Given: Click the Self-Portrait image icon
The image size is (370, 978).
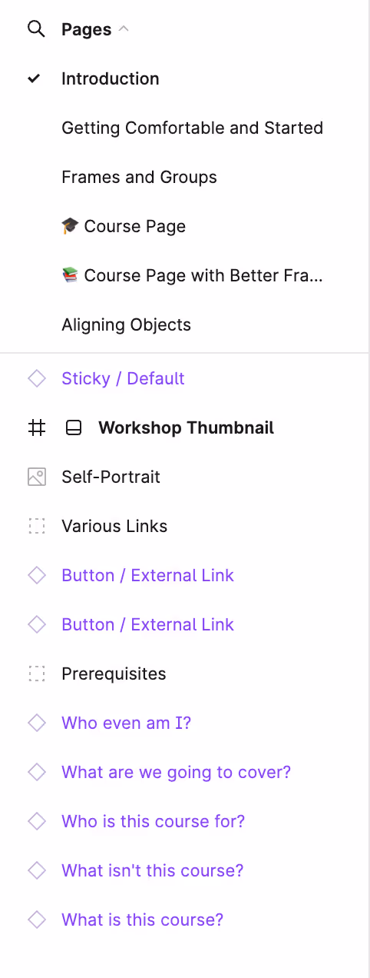Looking at the screenshot, I should click(36, 477).
